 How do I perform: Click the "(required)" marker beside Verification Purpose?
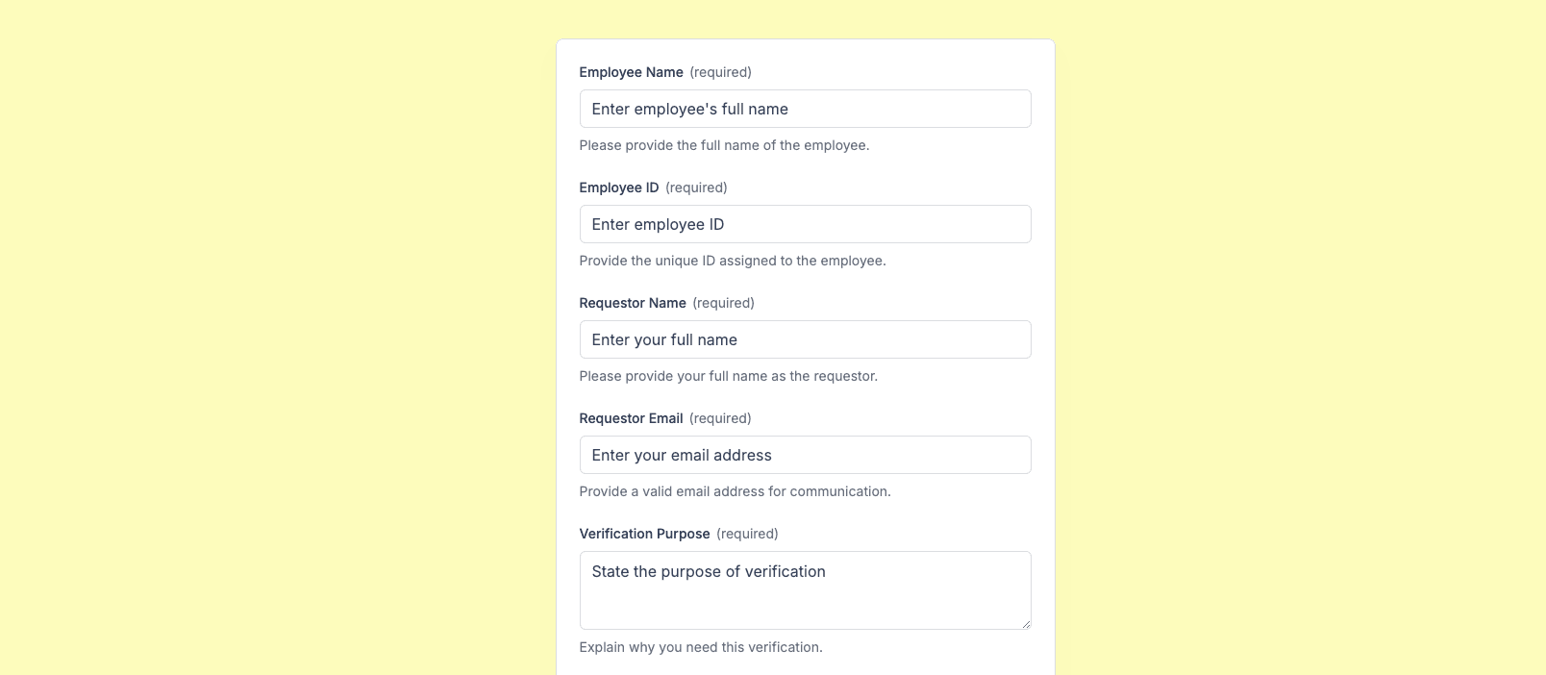pos(747,534)
